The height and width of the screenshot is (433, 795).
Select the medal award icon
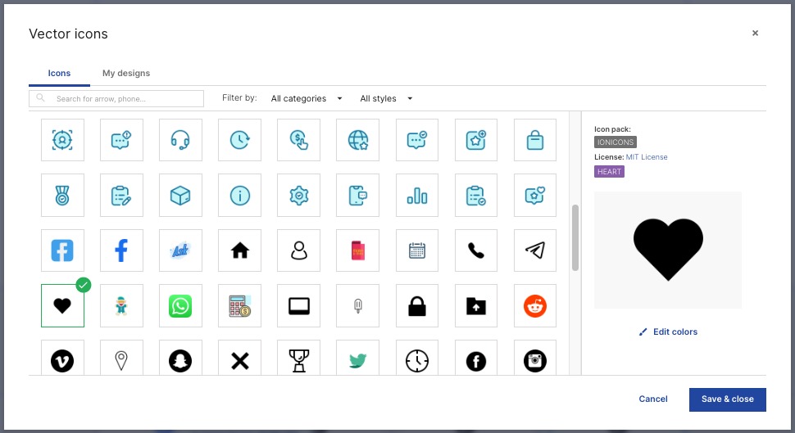pos(62,195)
